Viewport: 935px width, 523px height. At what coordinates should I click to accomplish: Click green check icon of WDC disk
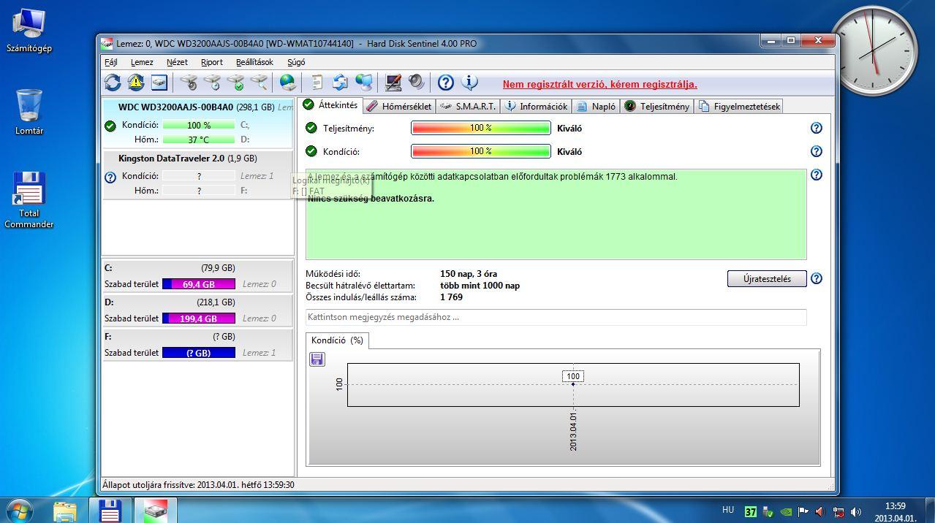[x=110, y=126]
